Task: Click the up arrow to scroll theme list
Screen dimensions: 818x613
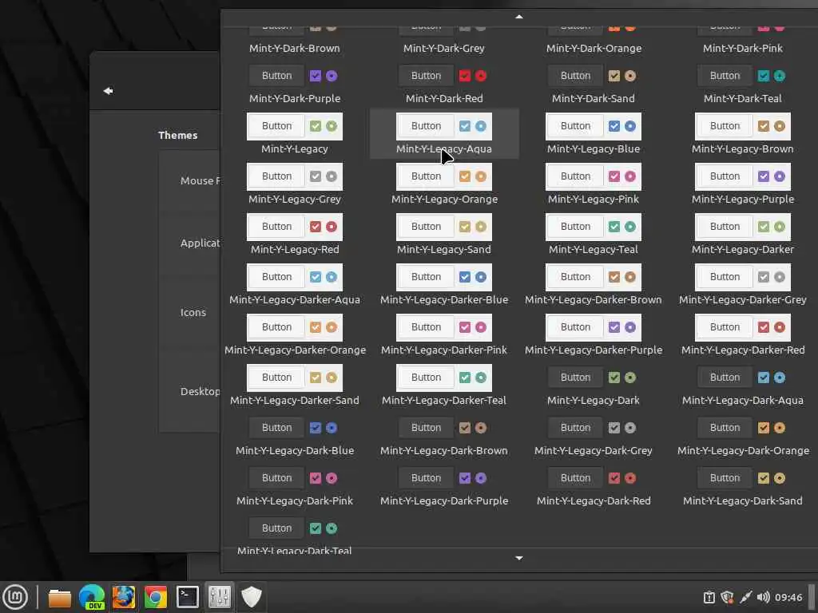Action: tap(519, 17)
